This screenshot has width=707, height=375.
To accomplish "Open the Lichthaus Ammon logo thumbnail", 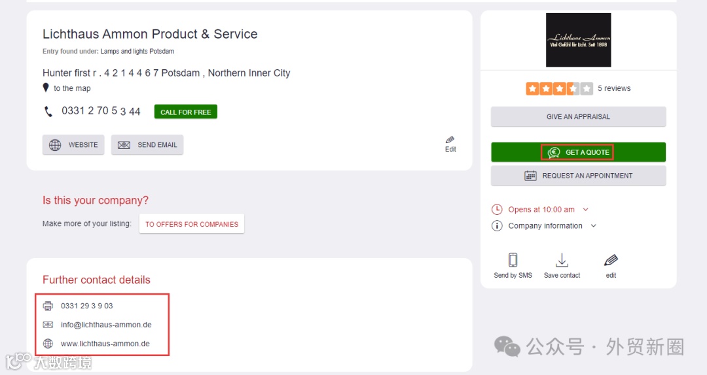I will [578, 40].
